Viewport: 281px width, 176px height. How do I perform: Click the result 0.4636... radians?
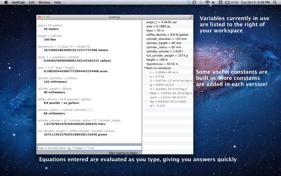coord(77,61)
